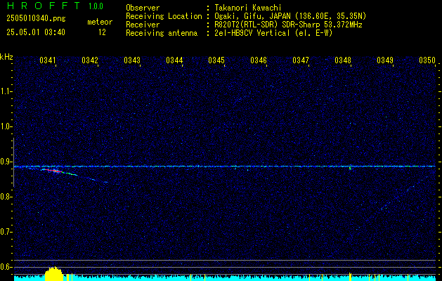Click the Receiving Location label

click(164, 16)
